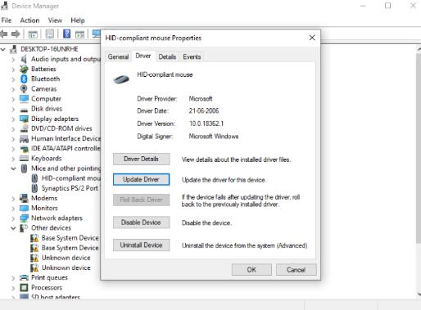Click the Batteries category icon
Screen dimensions: 421x310
24,69
